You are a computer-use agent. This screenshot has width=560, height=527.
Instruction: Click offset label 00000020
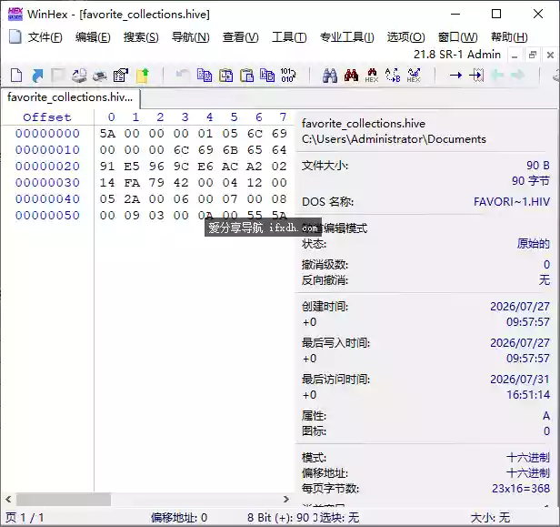click(x=47, y=167)
